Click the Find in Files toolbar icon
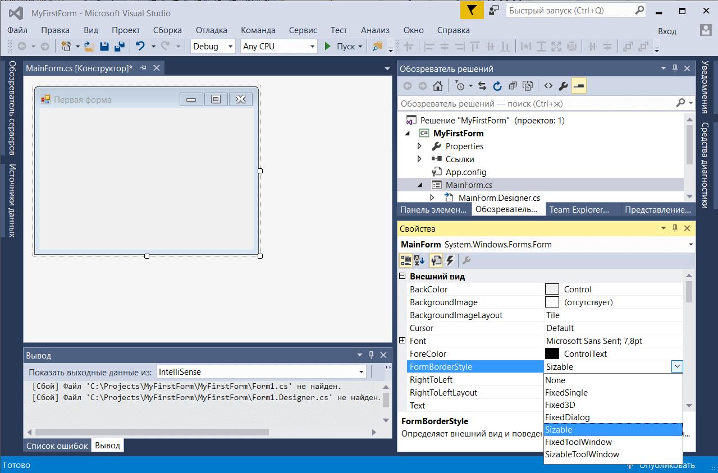The image size is (718, 473). click(x=377, y=47)
